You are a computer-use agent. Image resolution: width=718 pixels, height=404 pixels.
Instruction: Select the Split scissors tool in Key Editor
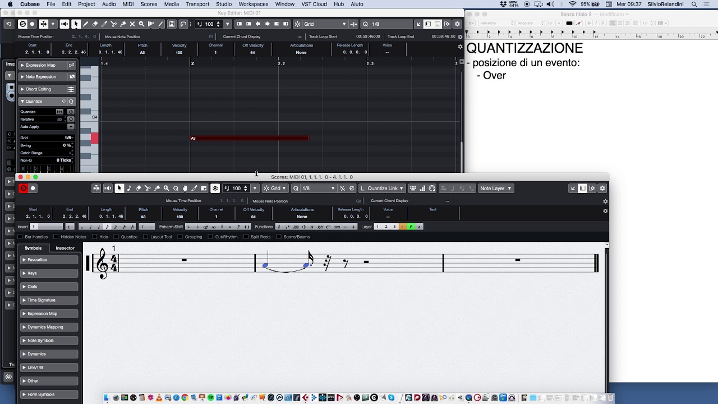pyautogui.click(x=113, y=24)
